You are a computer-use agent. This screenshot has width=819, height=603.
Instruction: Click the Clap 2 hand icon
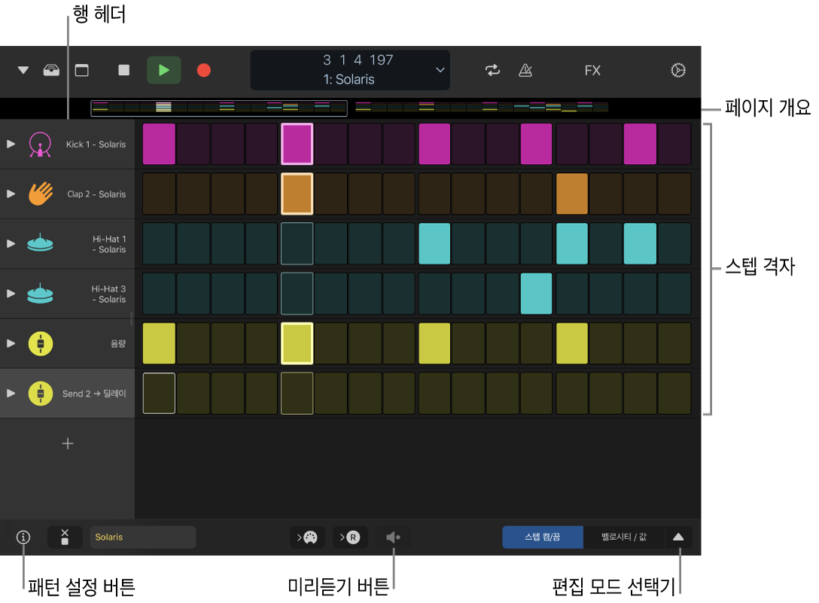(x=40, y=193)
